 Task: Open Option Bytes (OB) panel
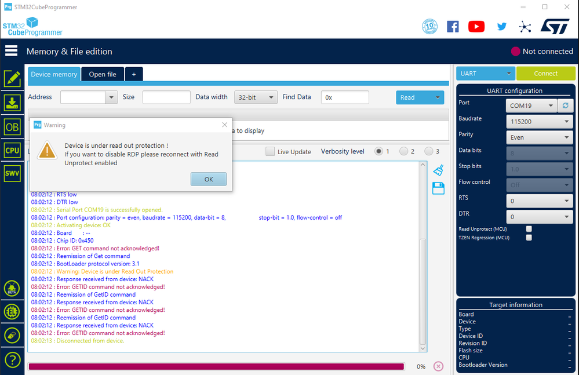click(12, 128)
